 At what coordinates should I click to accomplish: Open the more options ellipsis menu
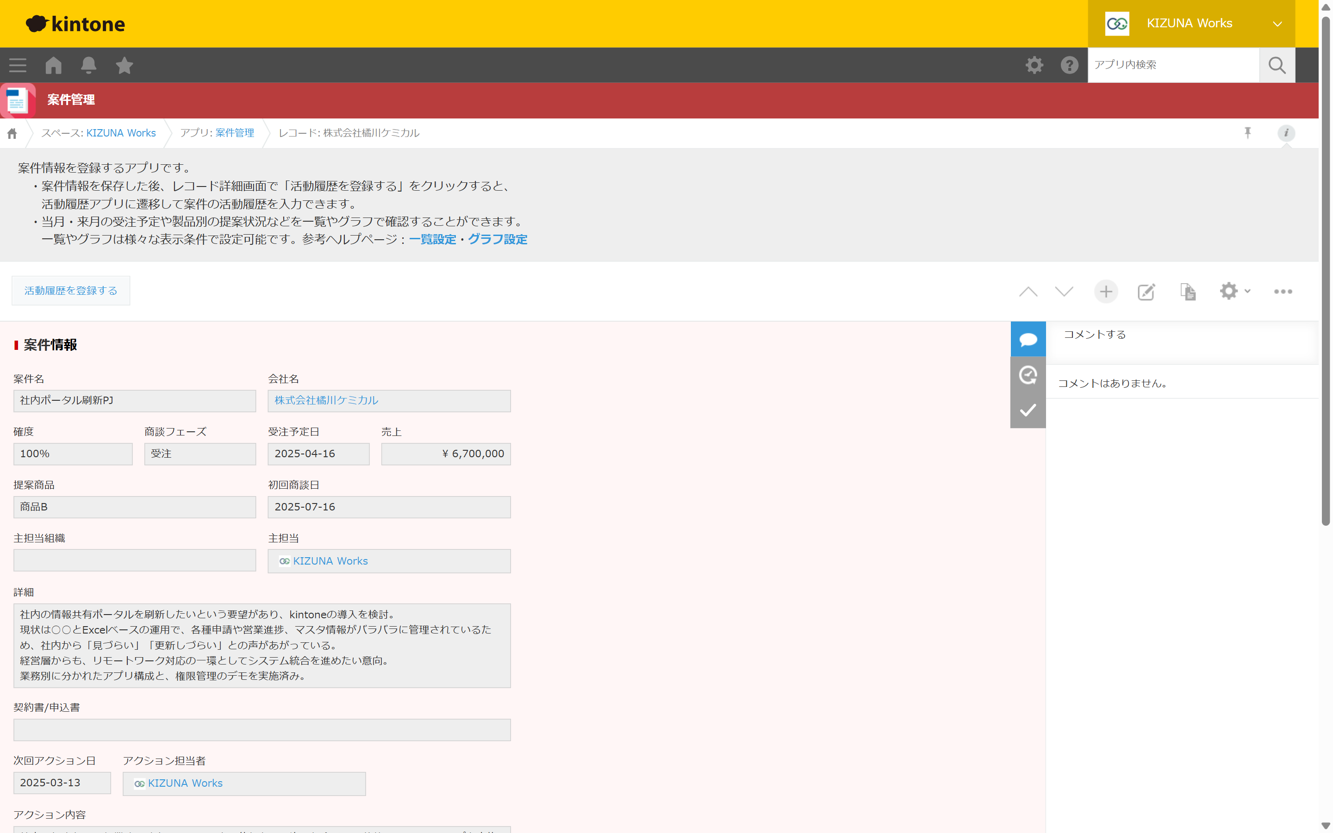[1283, 292]
